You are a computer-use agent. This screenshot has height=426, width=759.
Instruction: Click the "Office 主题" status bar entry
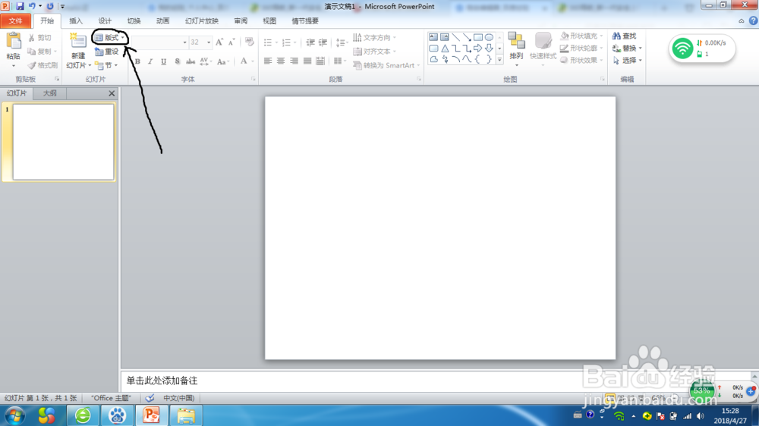[111, 398]
